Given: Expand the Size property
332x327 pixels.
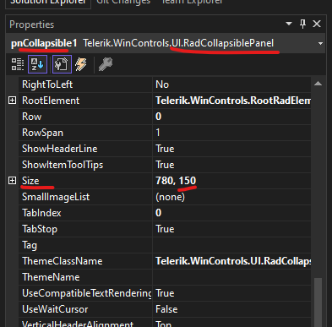Looking at the screenshot, I should click(x=12, y=181).
